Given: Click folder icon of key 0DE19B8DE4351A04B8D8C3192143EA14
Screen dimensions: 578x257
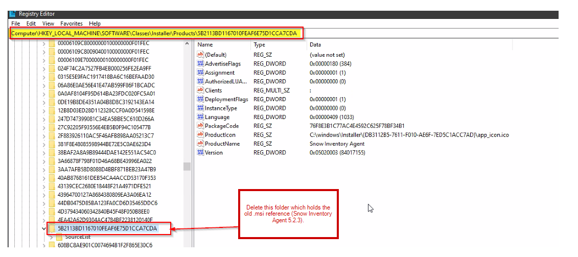Looking at the screenshot, I should (52, 102).
